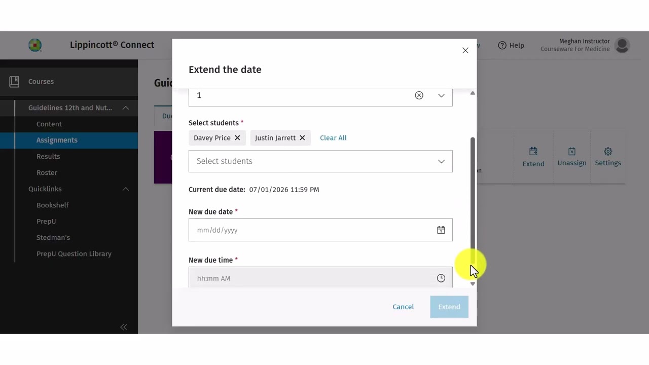The height and width of the screenshot is (365, 649).
Task: Click the Extend button in dialog
Action: pyautogui.click(x=449, y=307)
